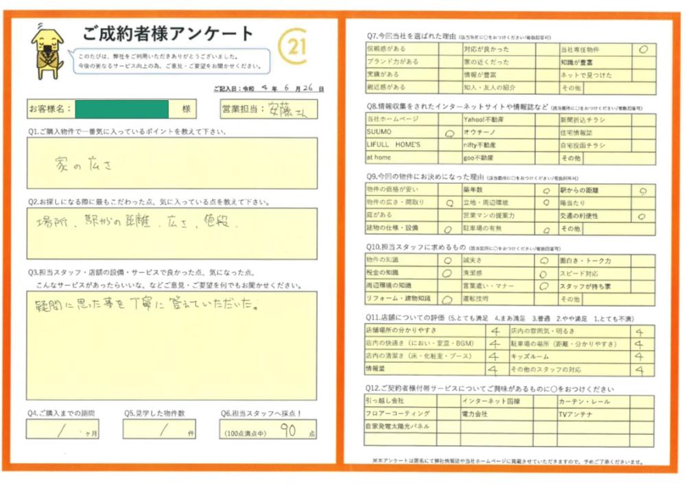The height and width of the screenshot is (485, 686).
Task: Check the スピード対応 box
Action: [x=642, y=274]
